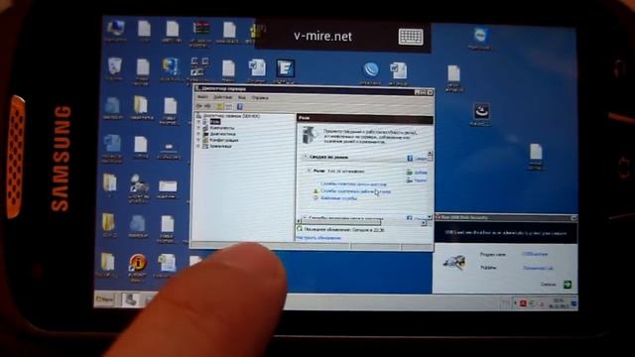The image size is (635, 357).
Task: Collapse the Роли installed-count subsection
Action: pos(309,172)
